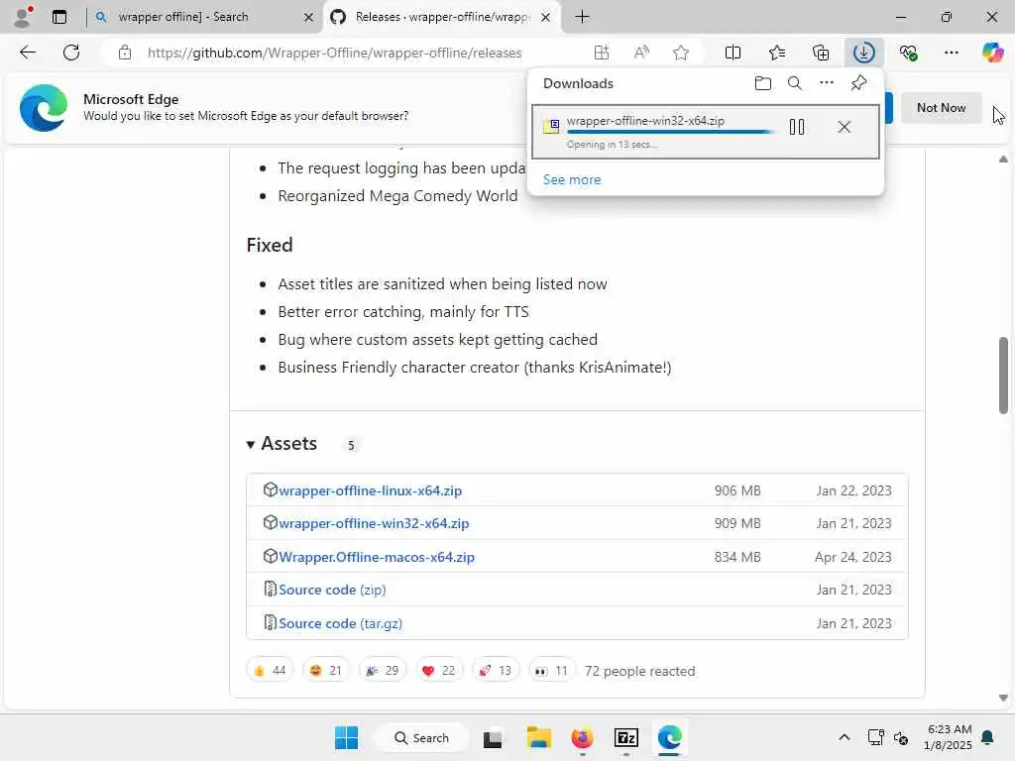This screenshot has height=761, width=1015.
Task: Download Wrapper.Offline-macos-x64.zip asset
Action: point(377,557)
